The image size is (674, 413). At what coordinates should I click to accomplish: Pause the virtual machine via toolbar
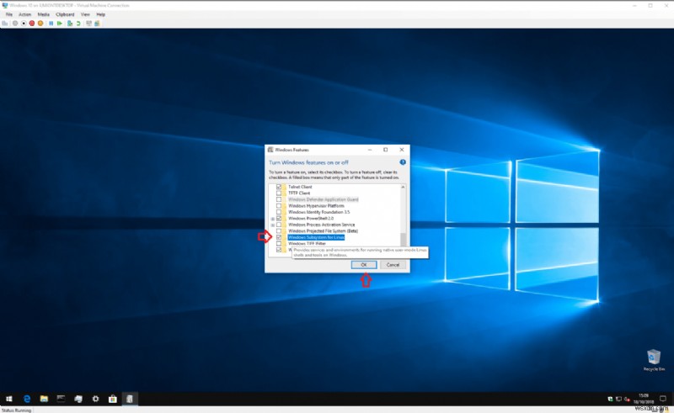coord(51,24)
